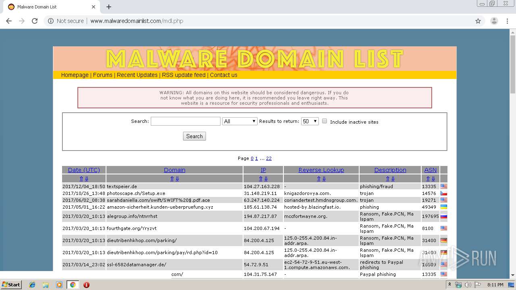Sort Description column descending with down arrow
The width and height of the screenshot is (516, 290).
tap(393, 178)
